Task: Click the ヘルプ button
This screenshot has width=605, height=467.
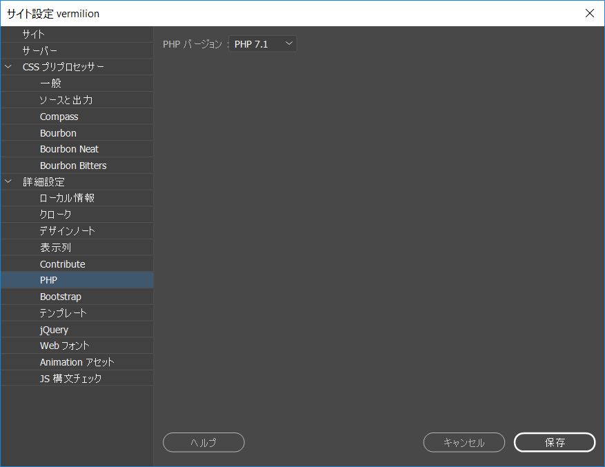Action: [203, 442]
